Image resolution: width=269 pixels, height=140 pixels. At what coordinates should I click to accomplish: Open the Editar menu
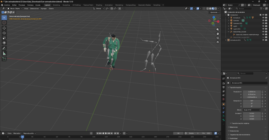click(14, 5)
